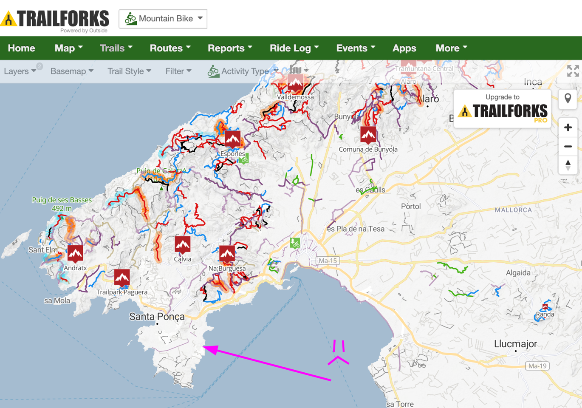Click the Santa Ponça town label
The image size is (582, 408).
pyautogui.click(x=157, y=317)
